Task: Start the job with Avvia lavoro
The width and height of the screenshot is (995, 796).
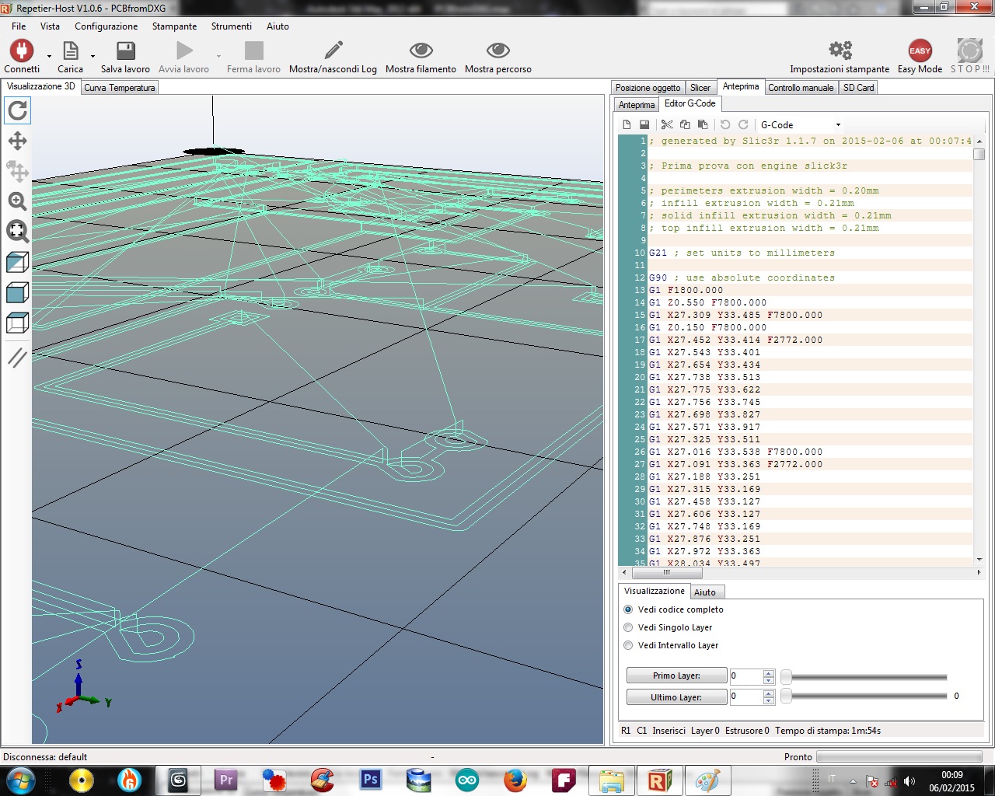Action: click(184, 51)
